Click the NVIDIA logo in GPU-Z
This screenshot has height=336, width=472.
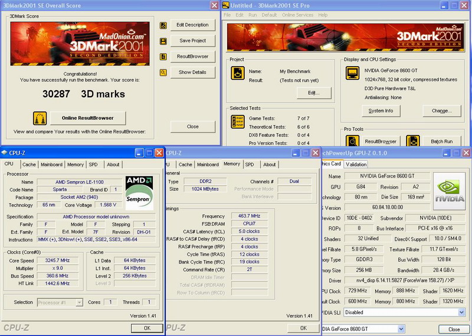[449, 191]
